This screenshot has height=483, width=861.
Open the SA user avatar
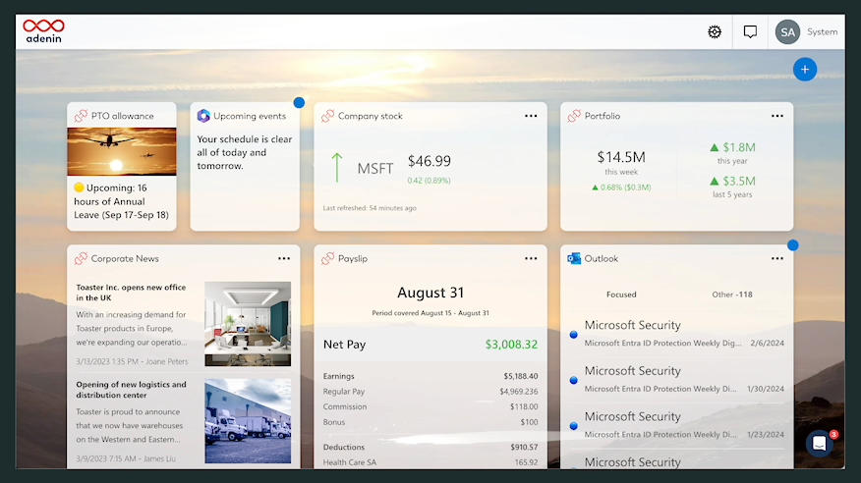tap(787, 31)
